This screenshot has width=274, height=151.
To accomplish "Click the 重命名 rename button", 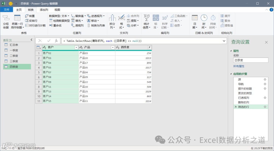I will (55, 26).
